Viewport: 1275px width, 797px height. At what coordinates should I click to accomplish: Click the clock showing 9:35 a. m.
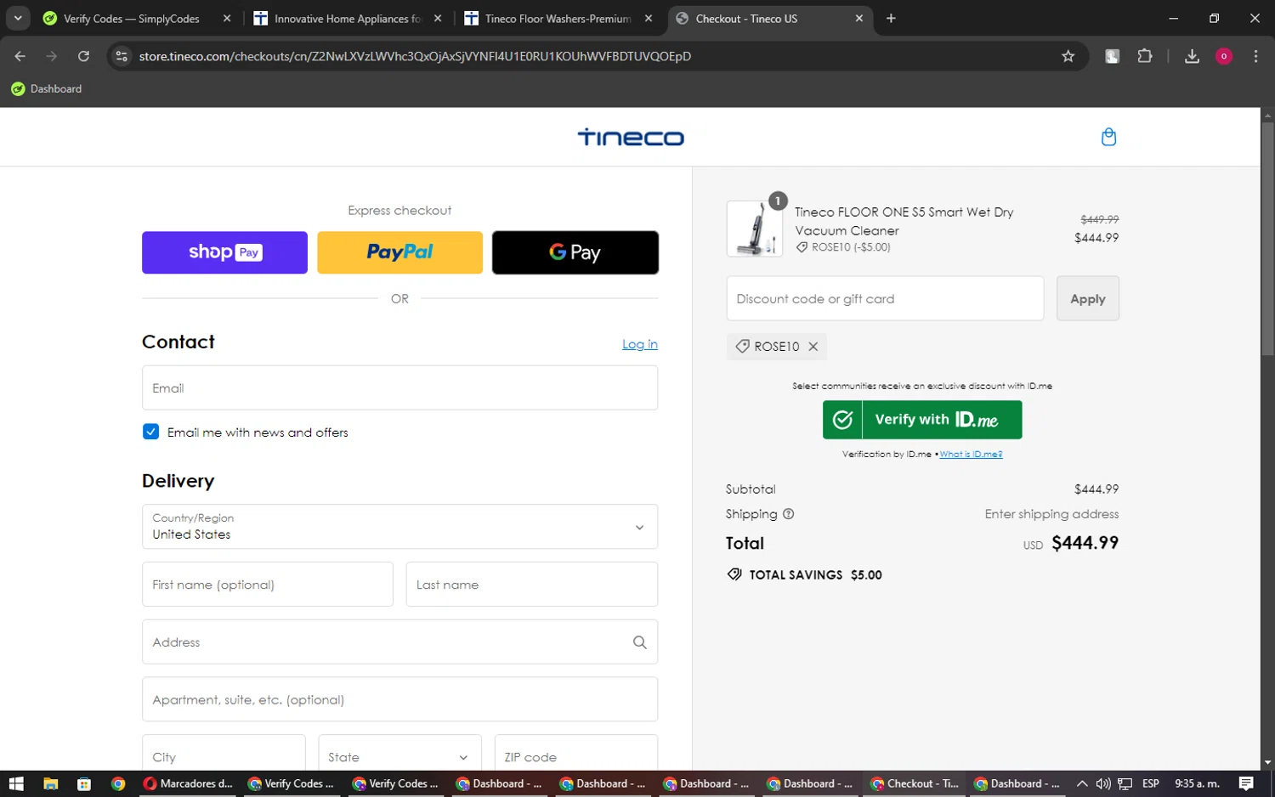pos(1197,783)
